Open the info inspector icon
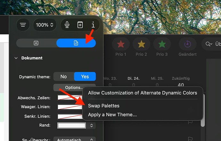 (x=93, y=25)
